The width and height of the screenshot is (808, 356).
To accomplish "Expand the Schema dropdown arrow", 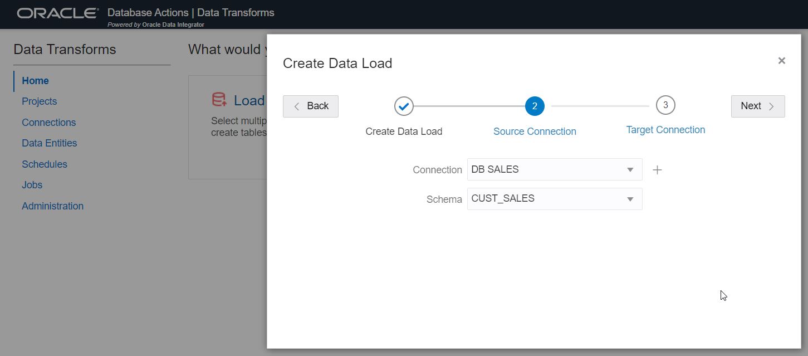I will [630, 199].
